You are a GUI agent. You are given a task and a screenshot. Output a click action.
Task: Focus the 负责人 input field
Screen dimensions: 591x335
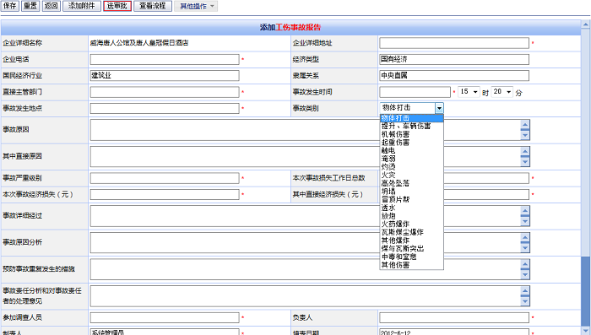click(x=454, y=317)
